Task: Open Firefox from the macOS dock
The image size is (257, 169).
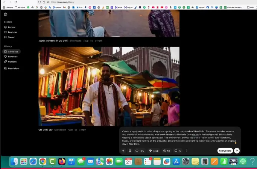Action: coord(62,162)
